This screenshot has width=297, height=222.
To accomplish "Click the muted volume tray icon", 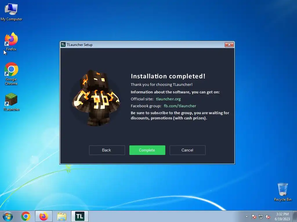I will pos(268,217).
